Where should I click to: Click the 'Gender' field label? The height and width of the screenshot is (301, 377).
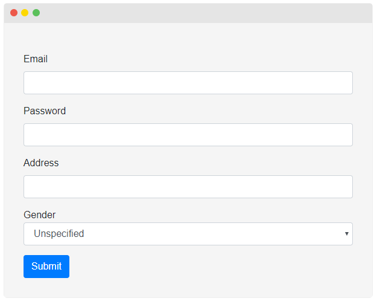(x=39, y=215)
